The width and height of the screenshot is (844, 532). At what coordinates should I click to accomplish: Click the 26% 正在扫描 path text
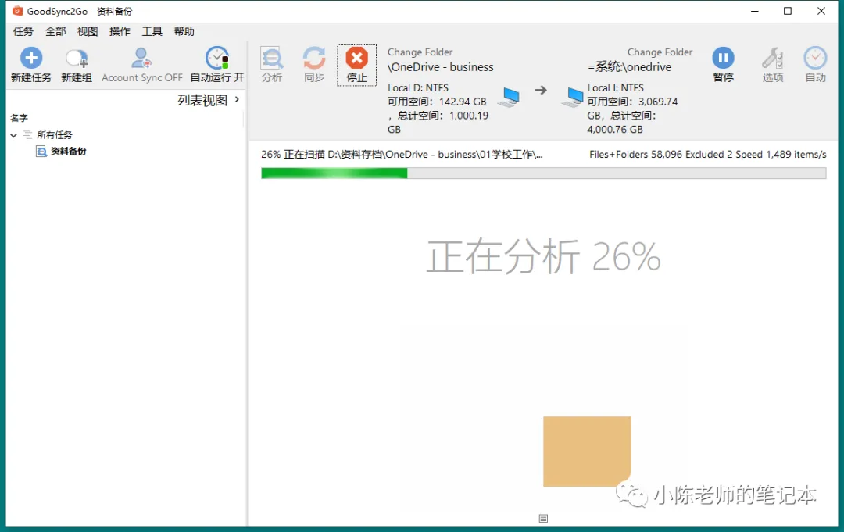pyautogui.click(x=402, y=155)
